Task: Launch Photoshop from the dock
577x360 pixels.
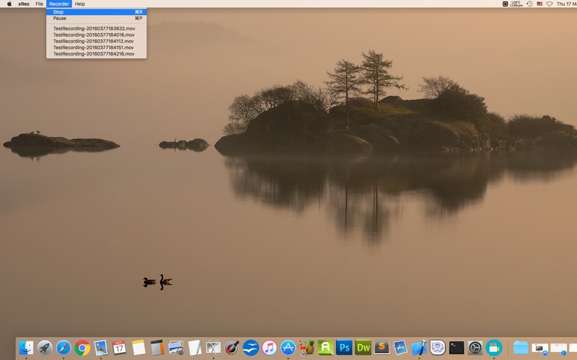Action: click(x=344, y=348)
